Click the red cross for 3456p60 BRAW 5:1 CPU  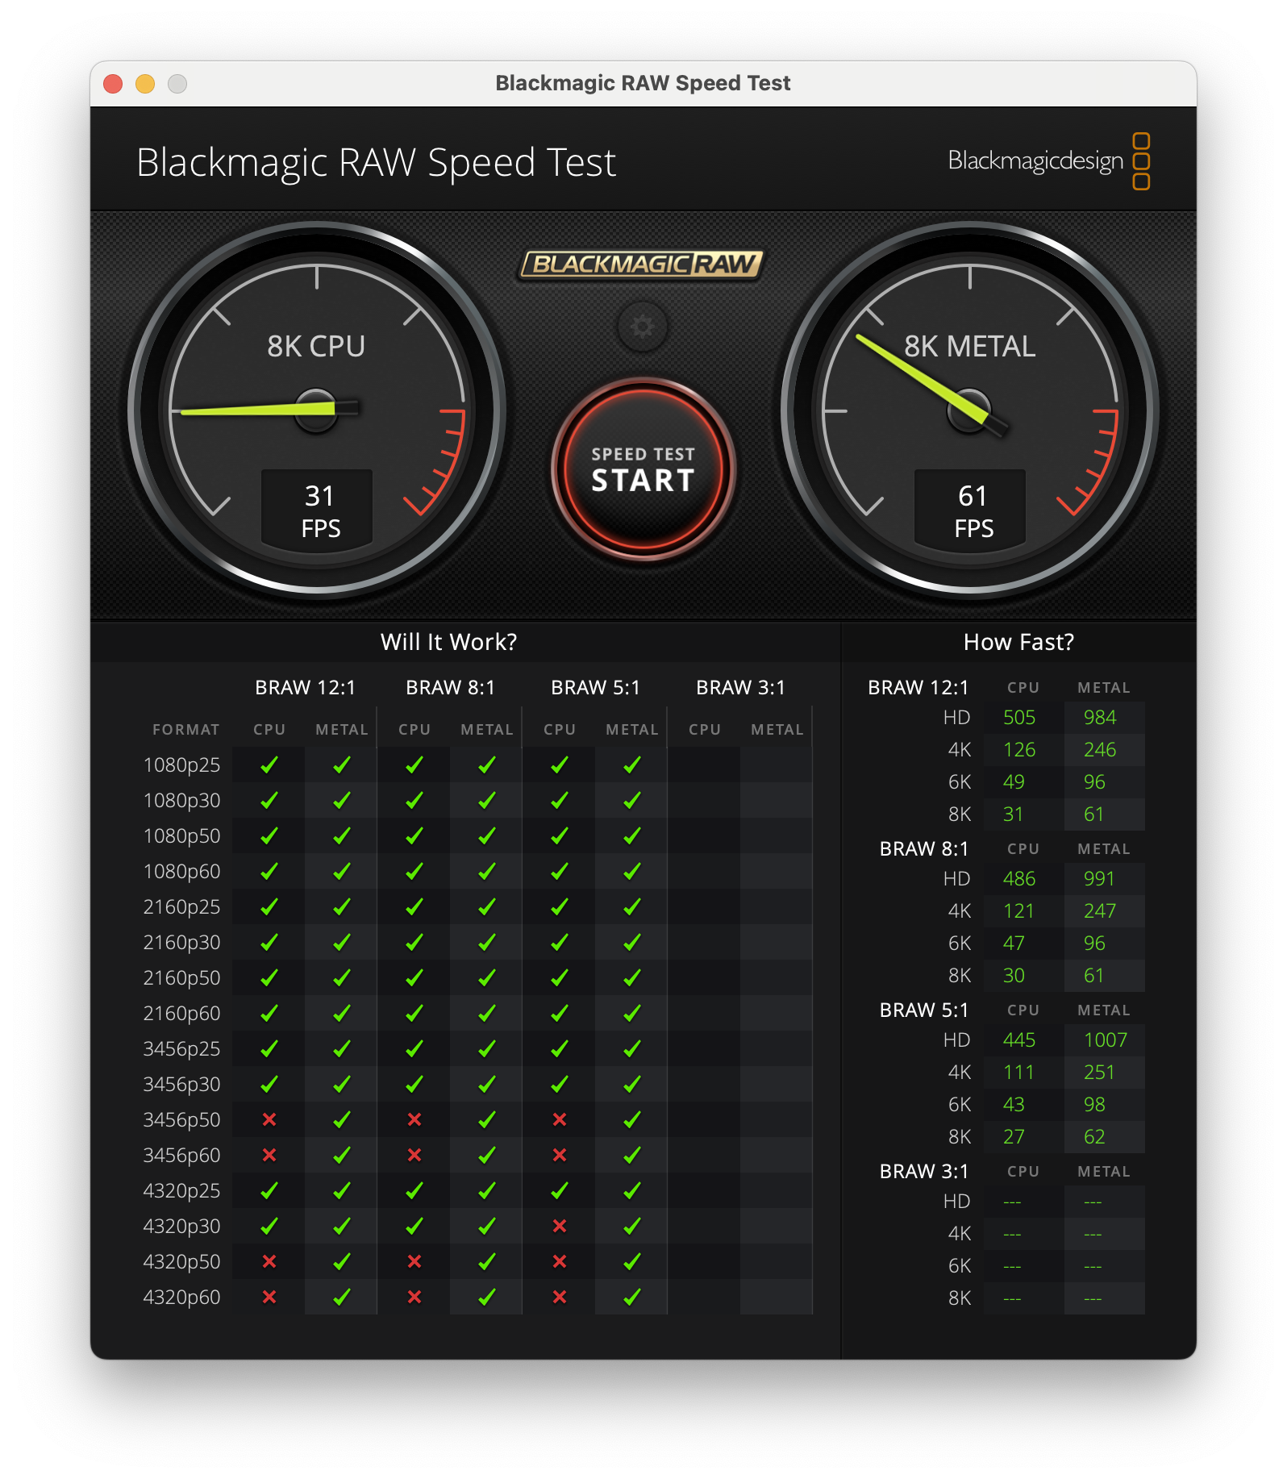click(x=560, y=1155)
